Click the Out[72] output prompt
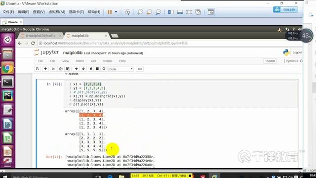 click(x=54, y=157)
